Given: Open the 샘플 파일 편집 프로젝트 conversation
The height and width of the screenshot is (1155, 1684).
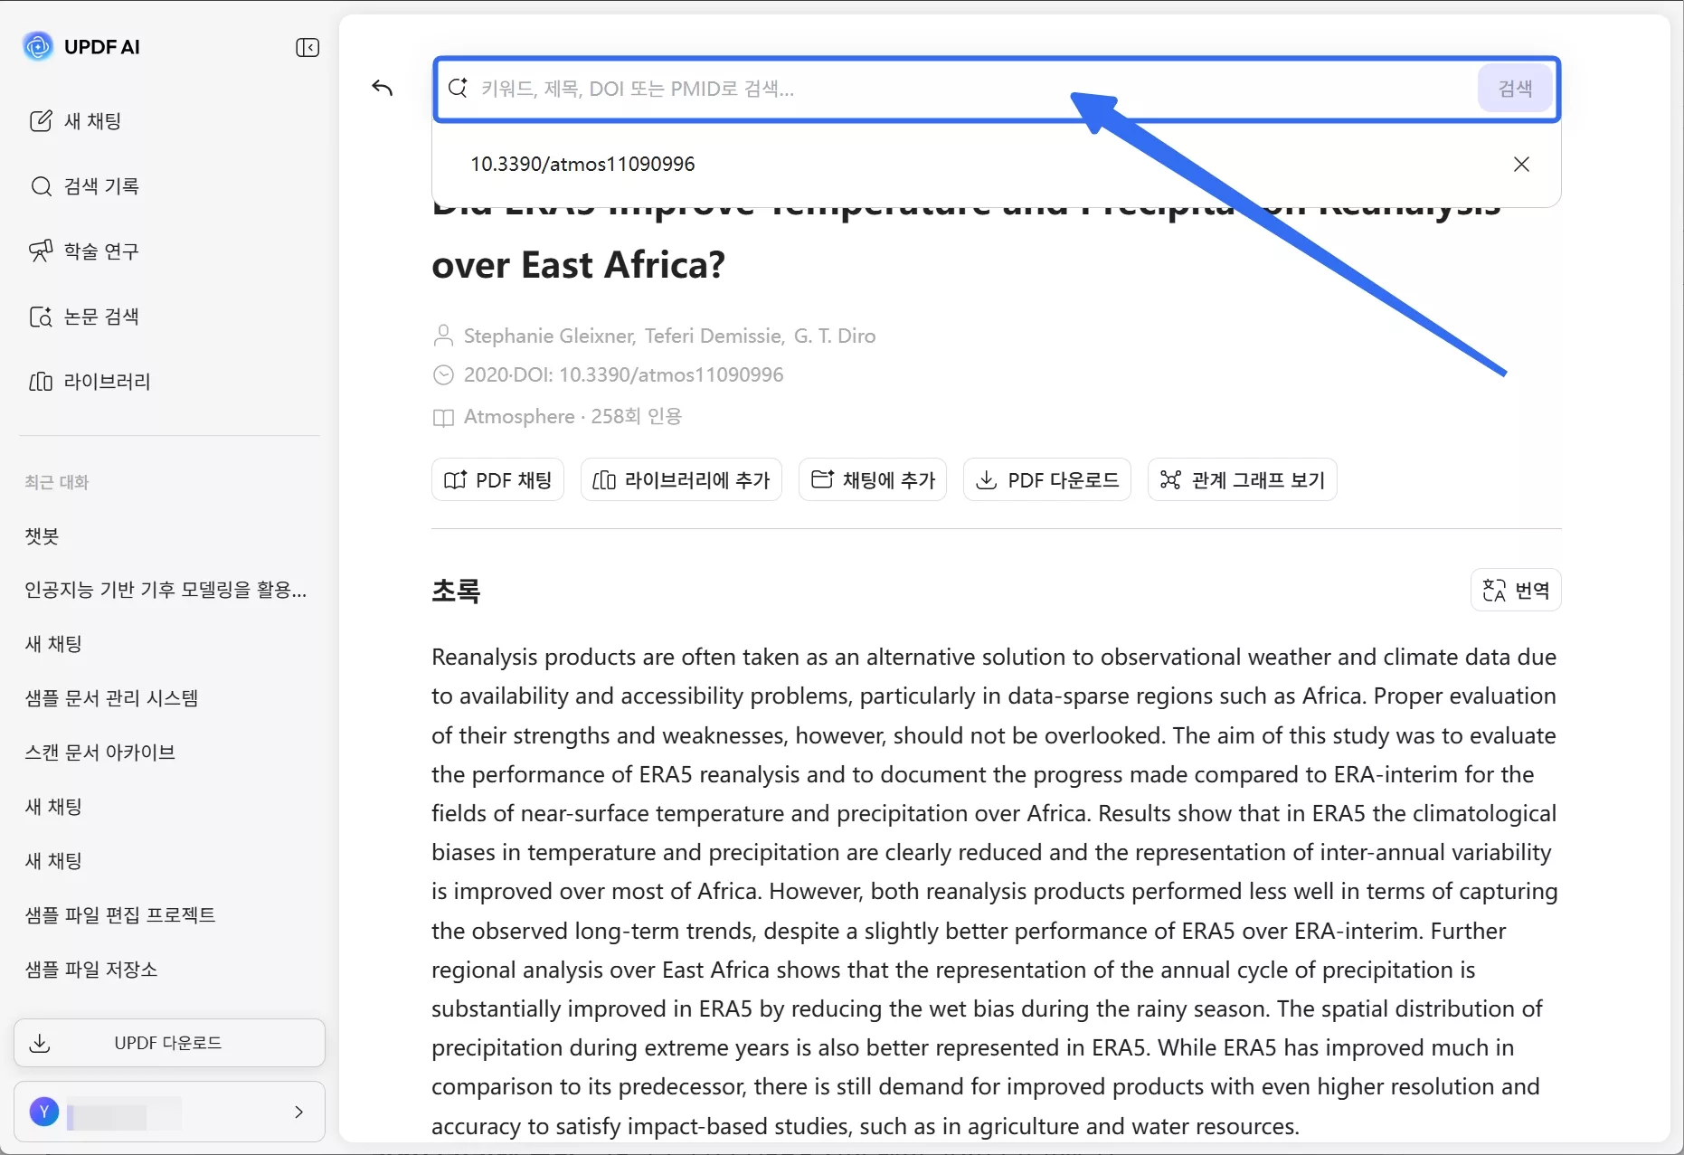Looking at the screenshot, I should [x=120, y=915].
